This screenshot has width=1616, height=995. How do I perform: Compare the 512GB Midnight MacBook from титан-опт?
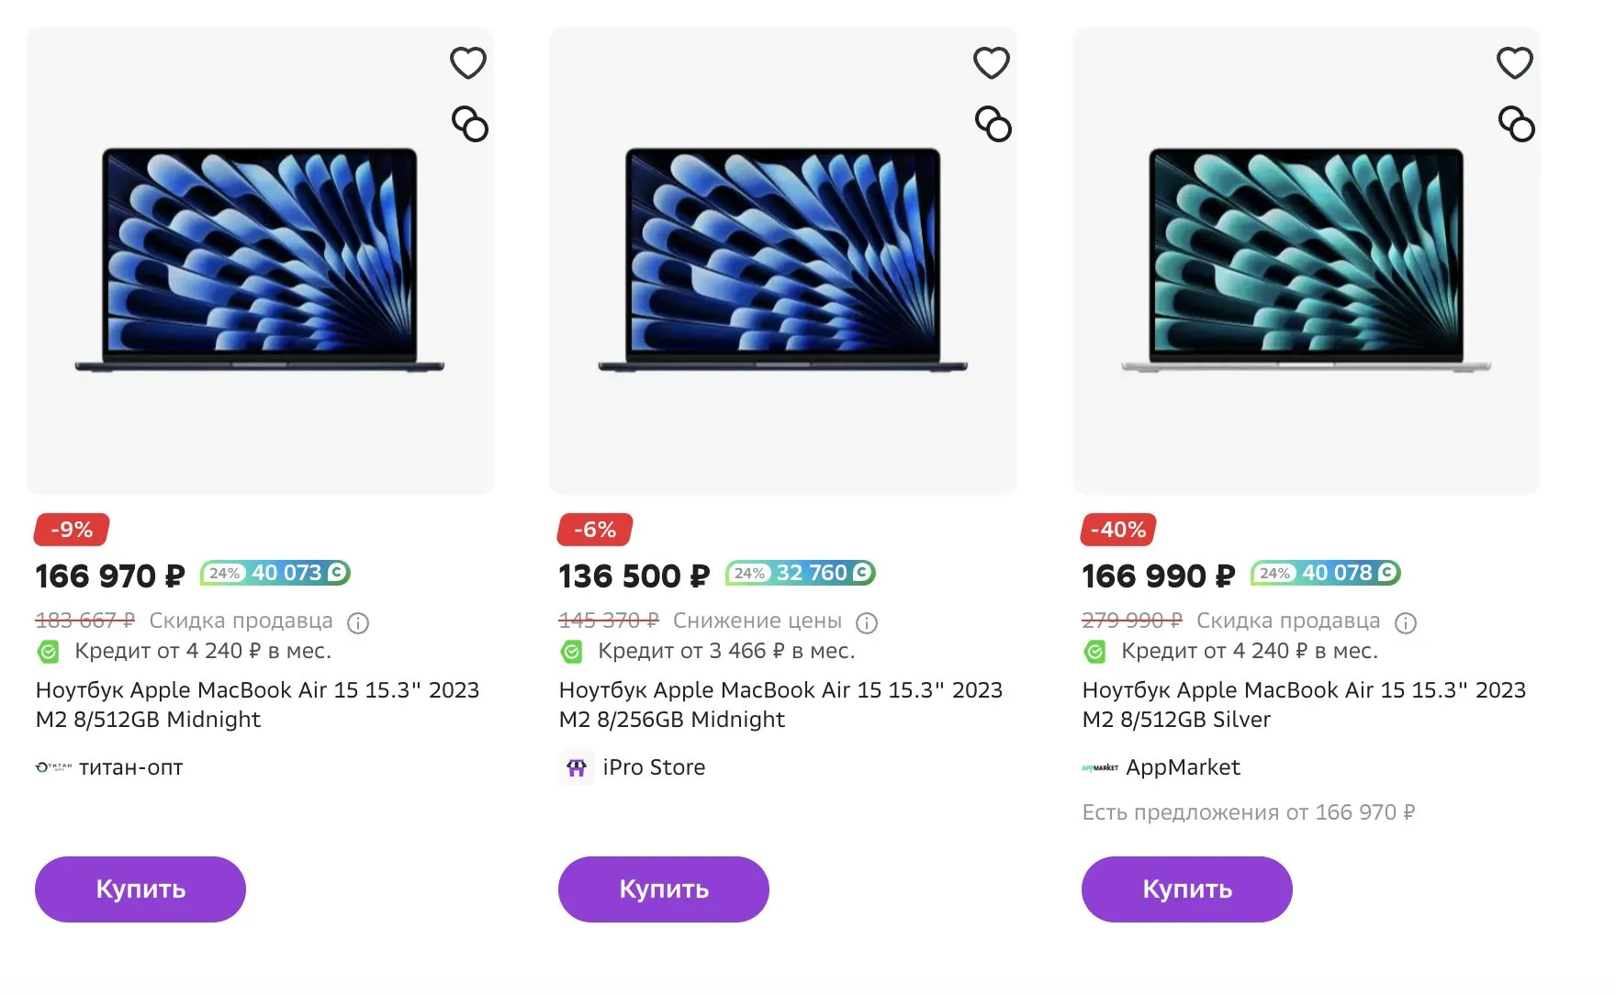pos(470,124)
